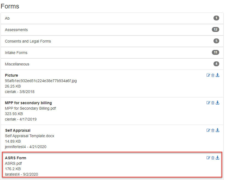Click the Assessments count badge showing 12
This screenshot has height=180, width=225.
[215, 29]
